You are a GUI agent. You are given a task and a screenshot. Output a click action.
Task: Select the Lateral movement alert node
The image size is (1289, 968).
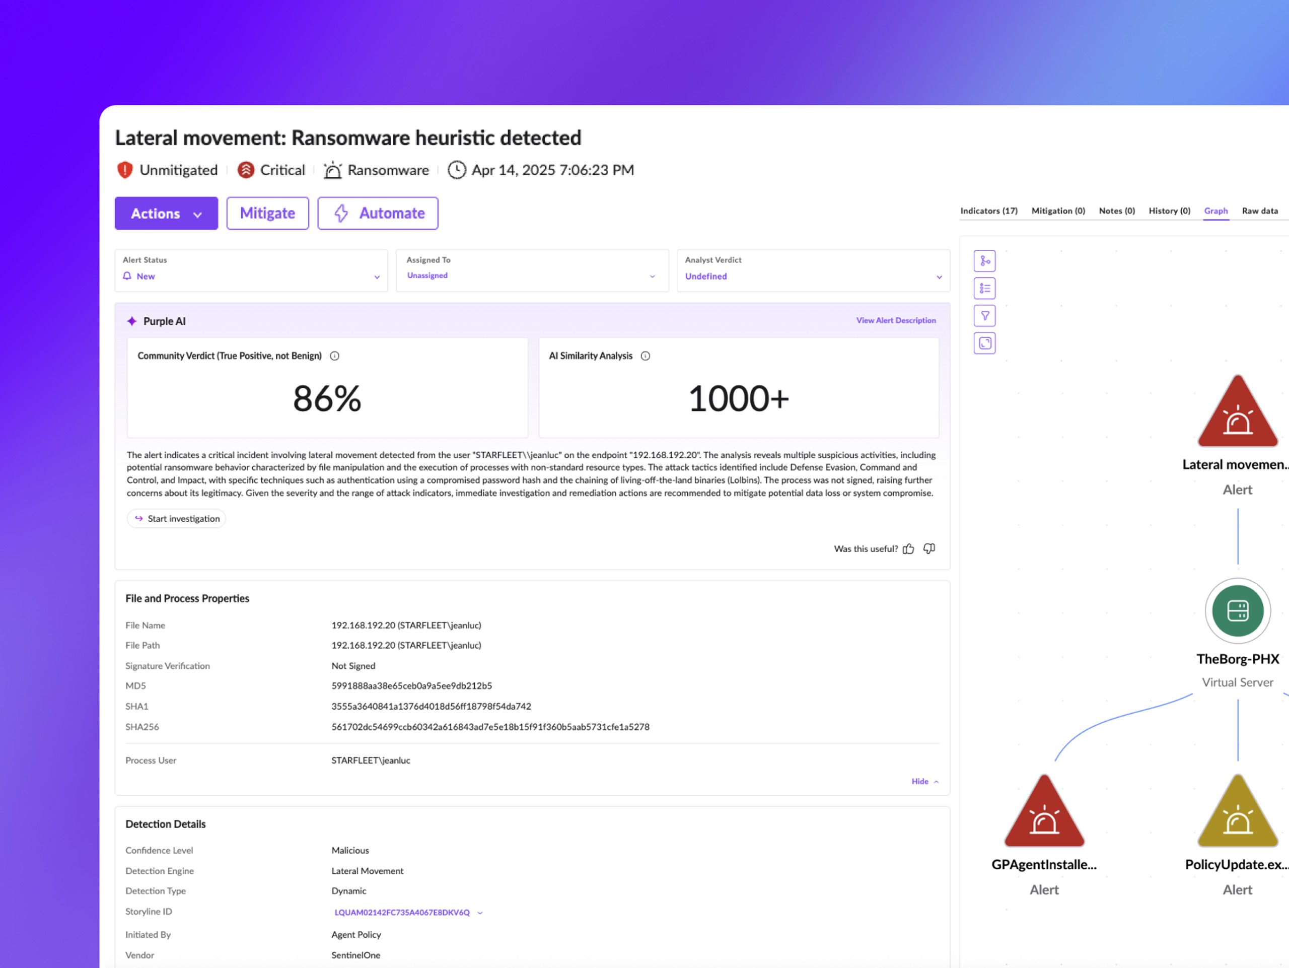point(1237,412)
